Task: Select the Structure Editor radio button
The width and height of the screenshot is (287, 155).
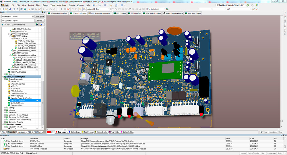Action: [x=13, y=25]
